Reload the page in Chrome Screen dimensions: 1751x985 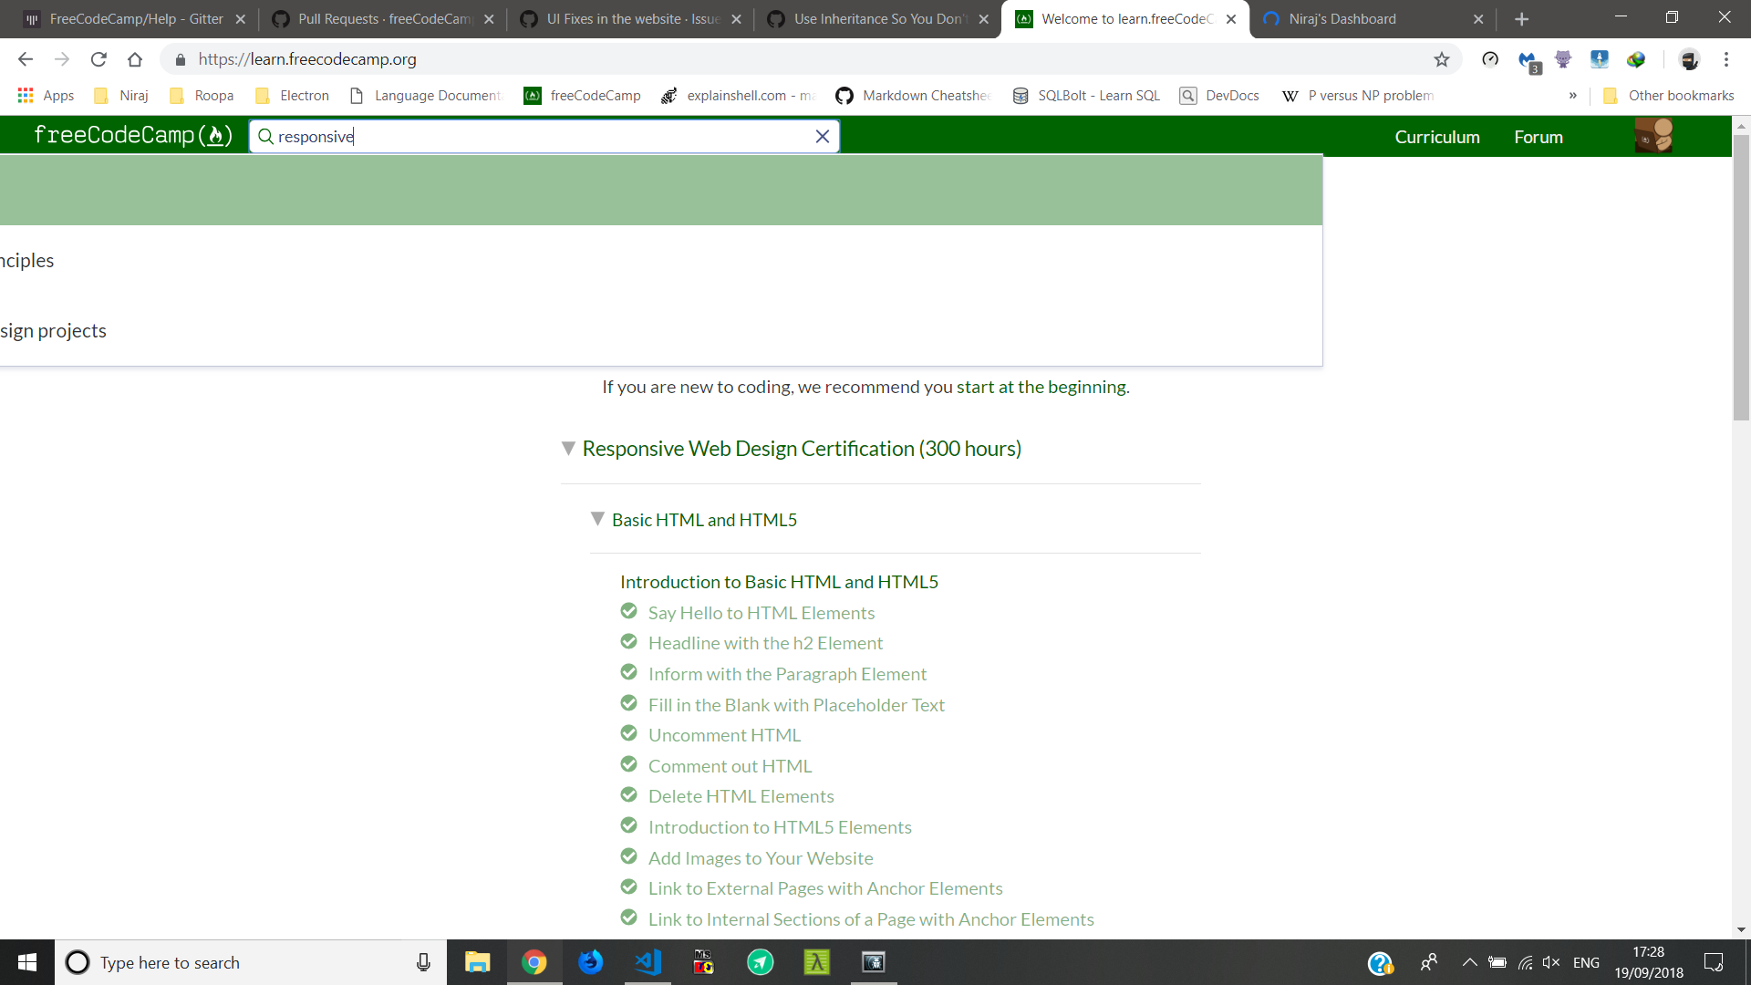[x=98, y=59]
